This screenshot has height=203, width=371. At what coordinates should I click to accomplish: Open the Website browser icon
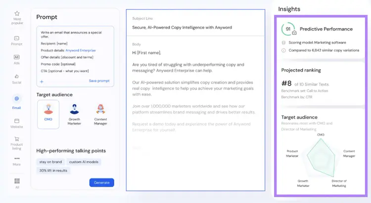[x=16, y=121]
